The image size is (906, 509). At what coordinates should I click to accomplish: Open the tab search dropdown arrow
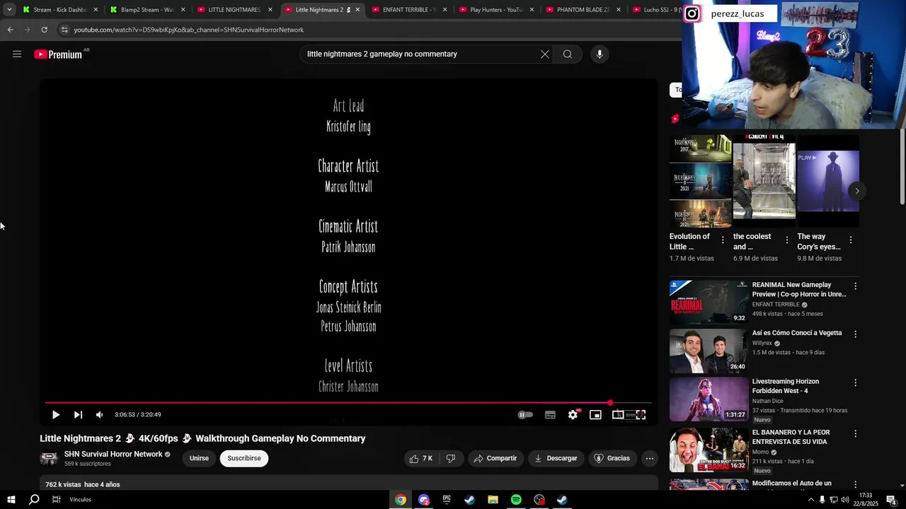(x=9, y=10)
